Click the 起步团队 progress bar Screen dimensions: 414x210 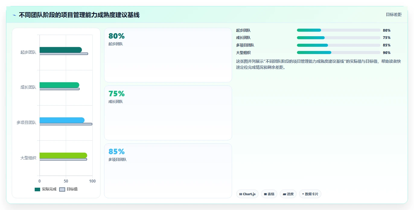pos(339,30)
